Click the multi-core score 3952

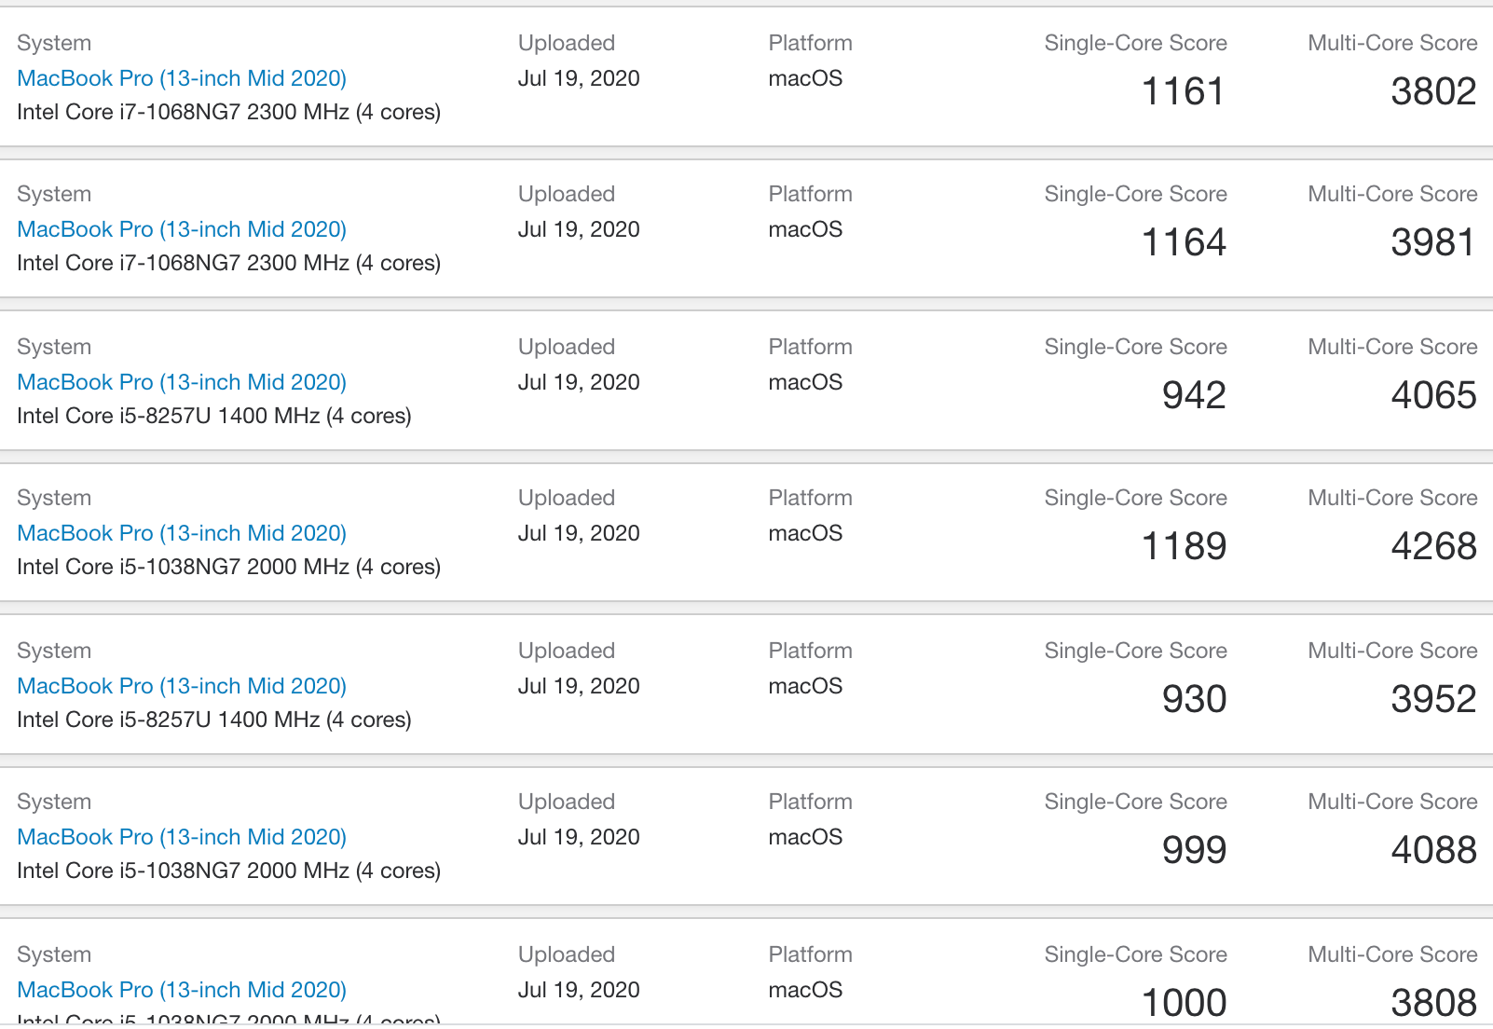coord(1433,699)
